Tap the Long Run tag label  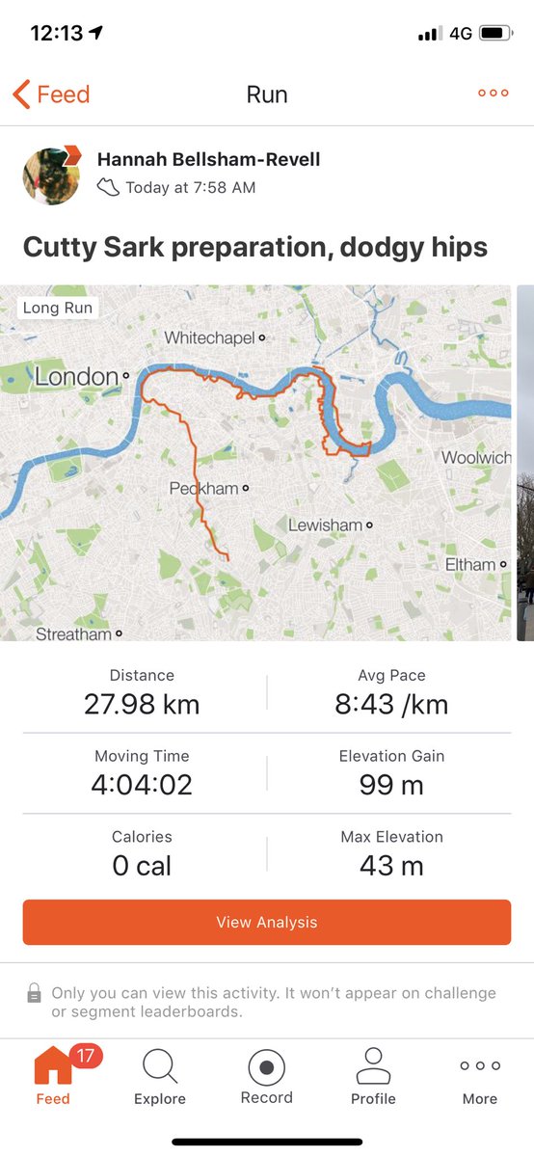(x=58, y=308)
